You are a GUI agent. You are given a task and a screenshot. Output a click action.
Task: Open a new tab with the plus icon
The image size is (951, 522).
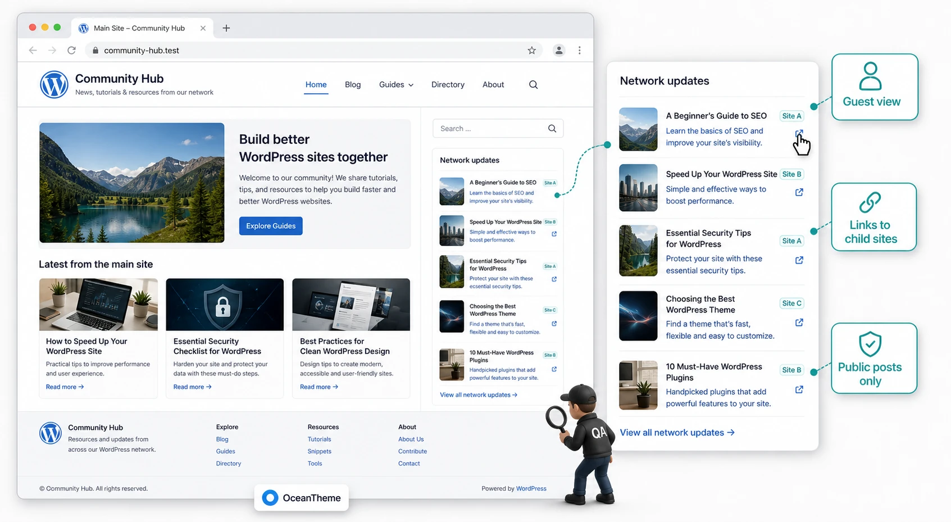tap(226, 28)
